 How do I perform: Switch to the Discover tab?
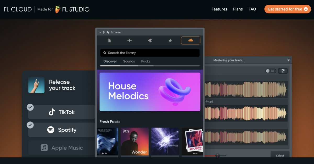point(110,61)
